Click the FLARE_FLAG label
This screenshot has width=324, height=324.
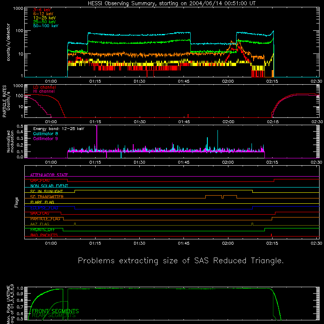42,202
